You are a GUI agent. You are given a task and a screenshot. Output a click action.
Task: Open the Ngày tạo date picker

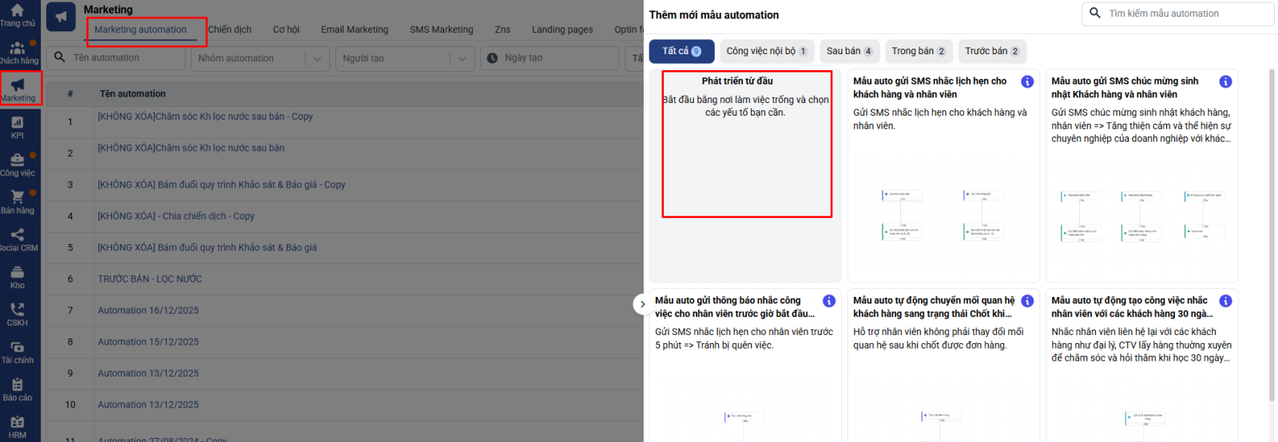tap(550, 58)
